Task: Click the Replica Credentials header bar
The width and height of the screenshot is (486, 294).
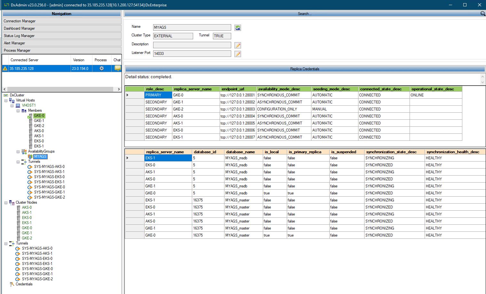Action: tap(304, 69)
